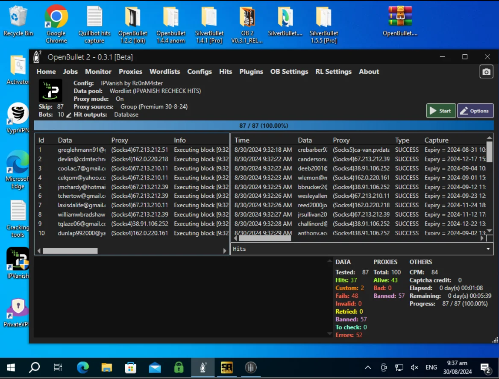Click the SR app icon in the taskbar
The image size is (499, 379).
tap(226, 368)
